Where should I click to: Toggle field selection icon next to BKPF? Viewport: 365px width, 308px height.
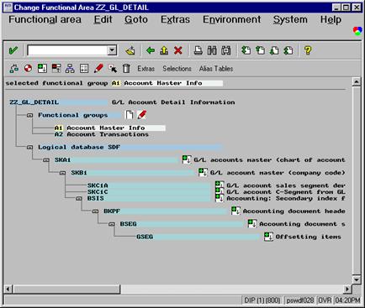click(235, 211)
